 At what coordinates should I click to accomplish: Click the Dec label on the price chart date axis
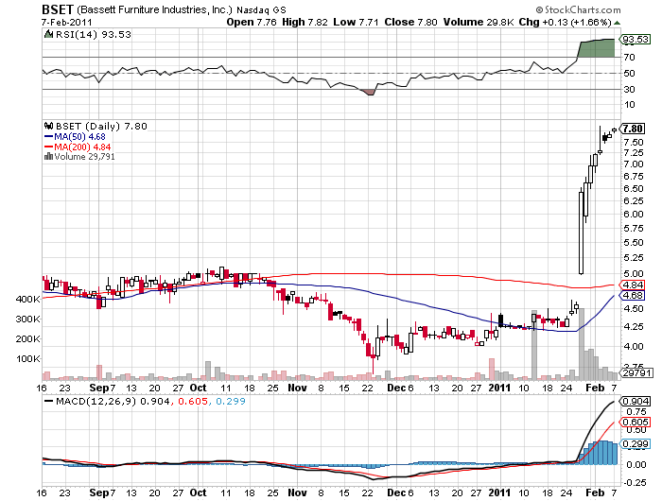pos(396,388)
